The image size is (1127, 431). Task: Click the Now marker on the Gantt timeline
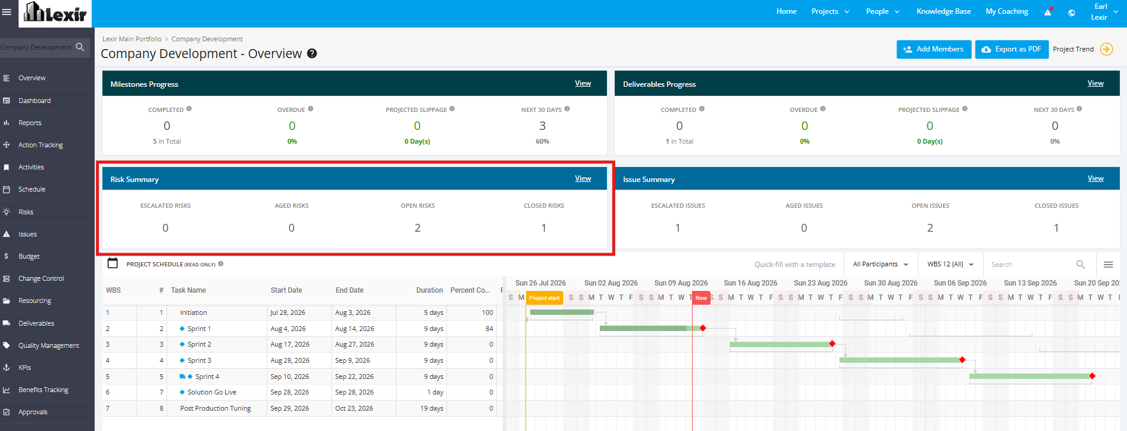[701, 298]
